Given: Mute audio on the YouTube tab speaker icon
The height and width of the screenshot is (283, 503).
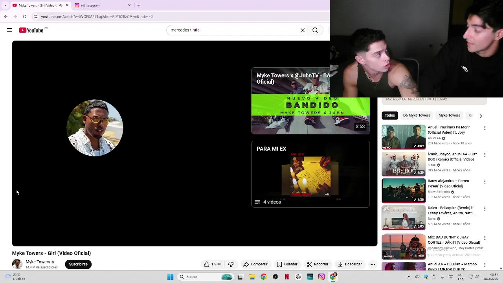Looking at the screenshot, I should (61, 5).
